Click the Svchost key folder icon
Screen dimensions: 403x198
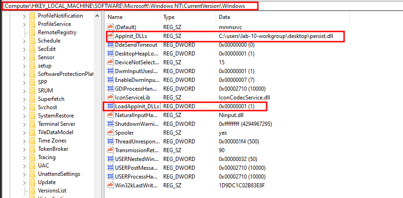point(32,107)
